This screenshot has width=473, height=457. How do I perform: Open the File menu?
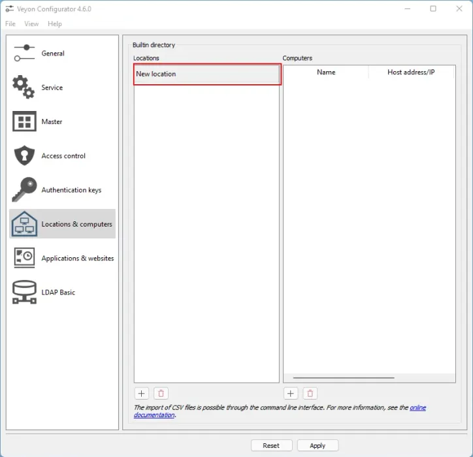[10, 24]
